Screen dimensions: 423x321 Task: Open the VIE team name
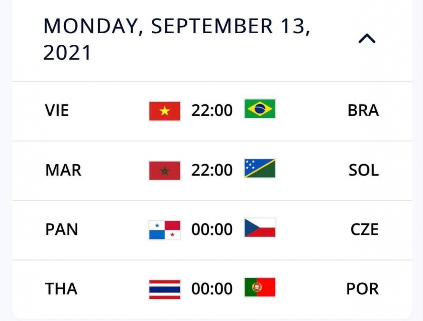pos(57,110)
